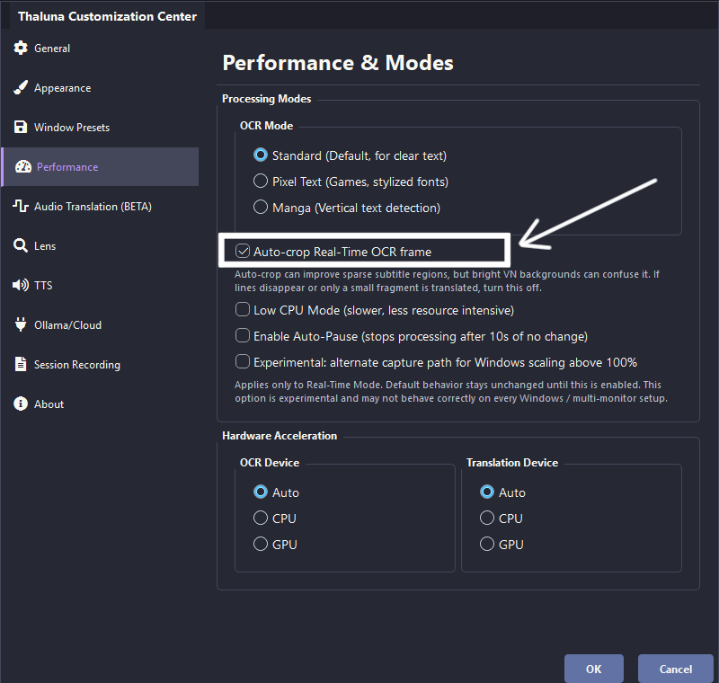Click the Performance & Modes heading
The image size is (719, 683).
coord(338,63)
